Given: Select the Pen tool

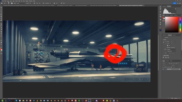Looking at the screenshot, I should [x=1, y=35].
